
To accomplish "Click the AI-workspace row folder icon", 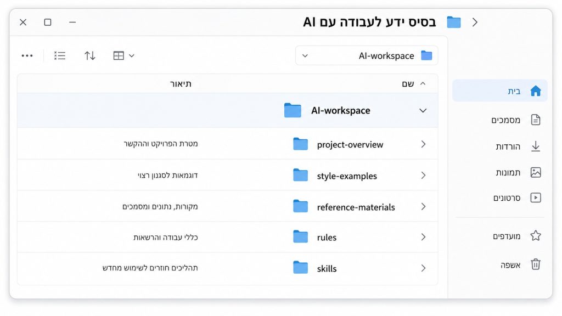I will coord(293,110).
